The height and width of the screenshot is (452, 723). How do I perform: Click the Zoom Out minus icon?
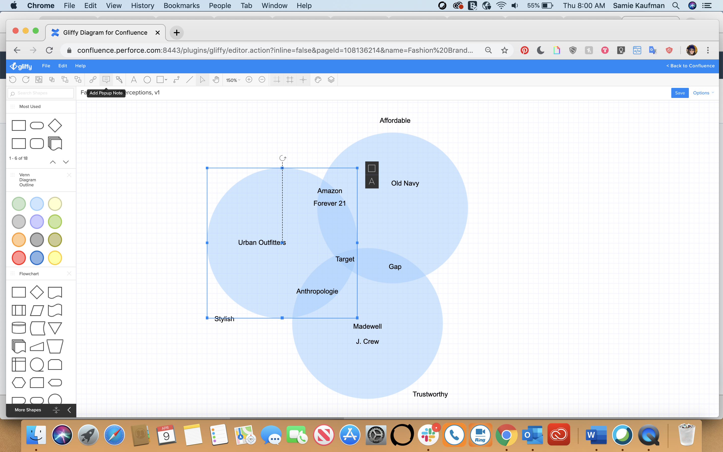262,80
